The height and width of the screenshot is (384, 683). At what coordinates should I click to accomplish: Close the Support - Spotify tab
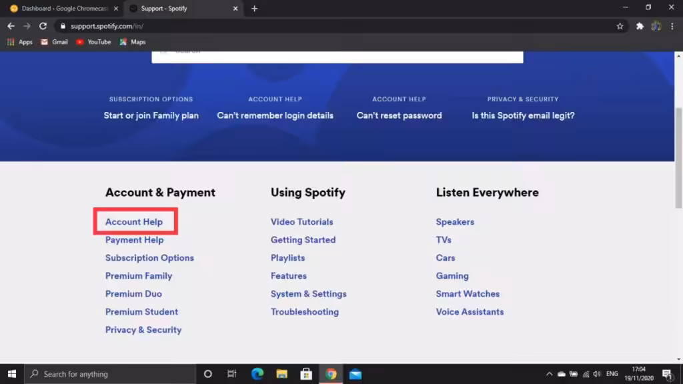pos(235,8)
